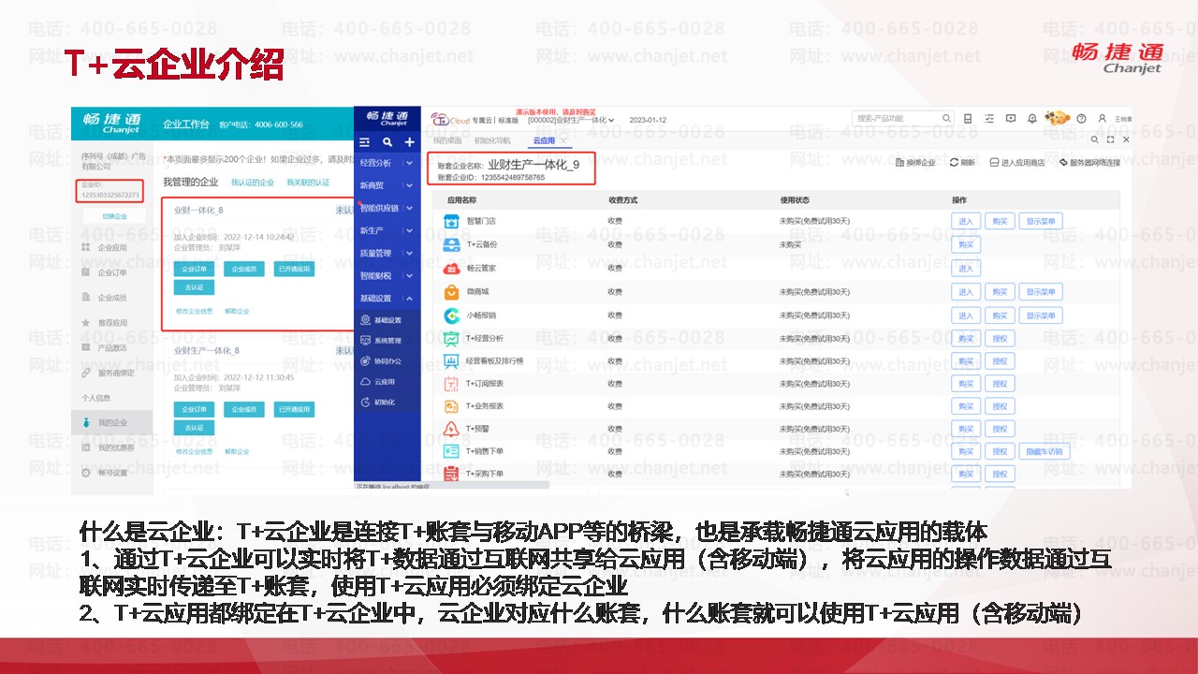
Task: Click the 微商城 app icon
Action: [451, 292]
